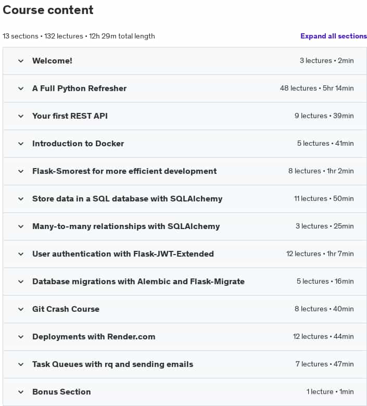Click '3 lectures • 25min' text
The image size is (367, 406).
[324, 226]
